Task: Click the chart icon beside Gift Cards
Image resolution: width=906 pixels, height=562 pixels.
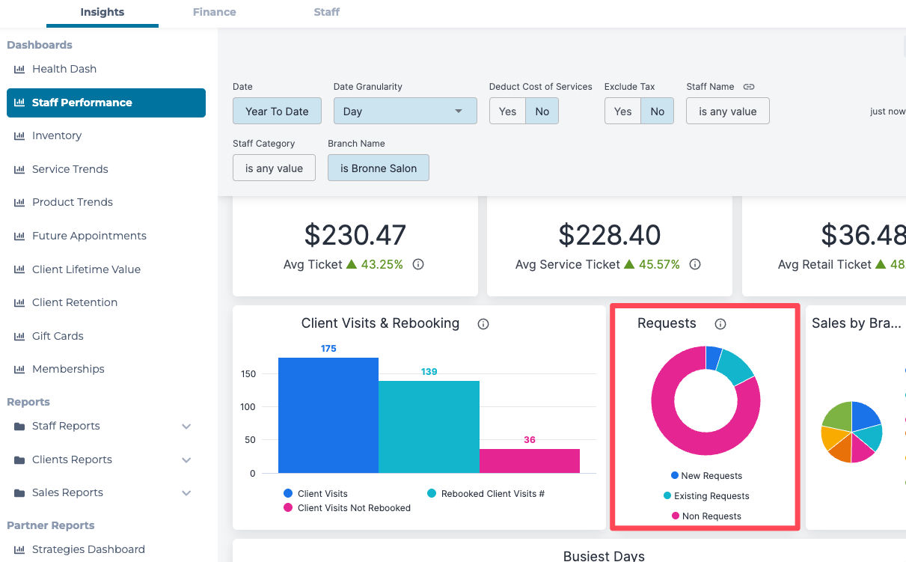Action: tap(19, 336)
